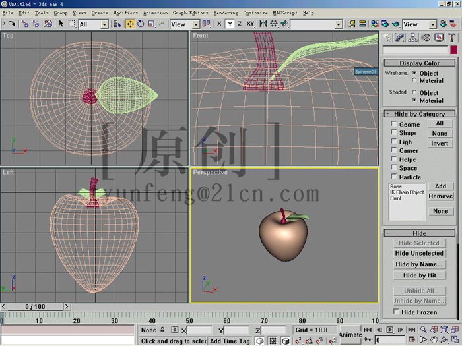The image size is (462, 346).
Task: Click Play Animation button
Action: (x=389, y=330)
